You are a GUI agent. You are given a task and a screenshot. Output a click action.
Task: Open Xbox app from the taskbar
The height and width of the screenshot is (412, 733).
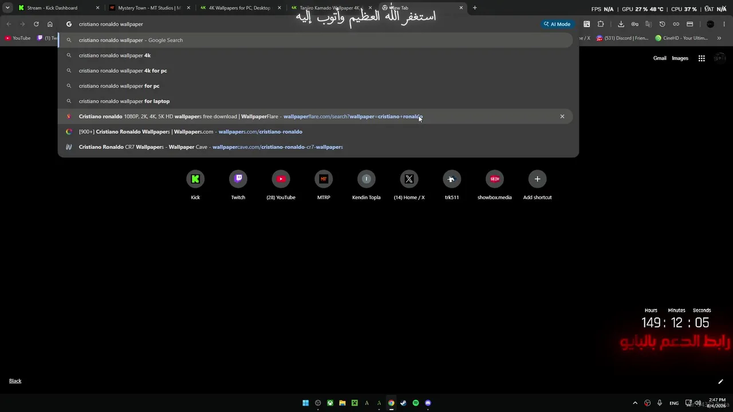pyautogui.click(x=330, y=403)
